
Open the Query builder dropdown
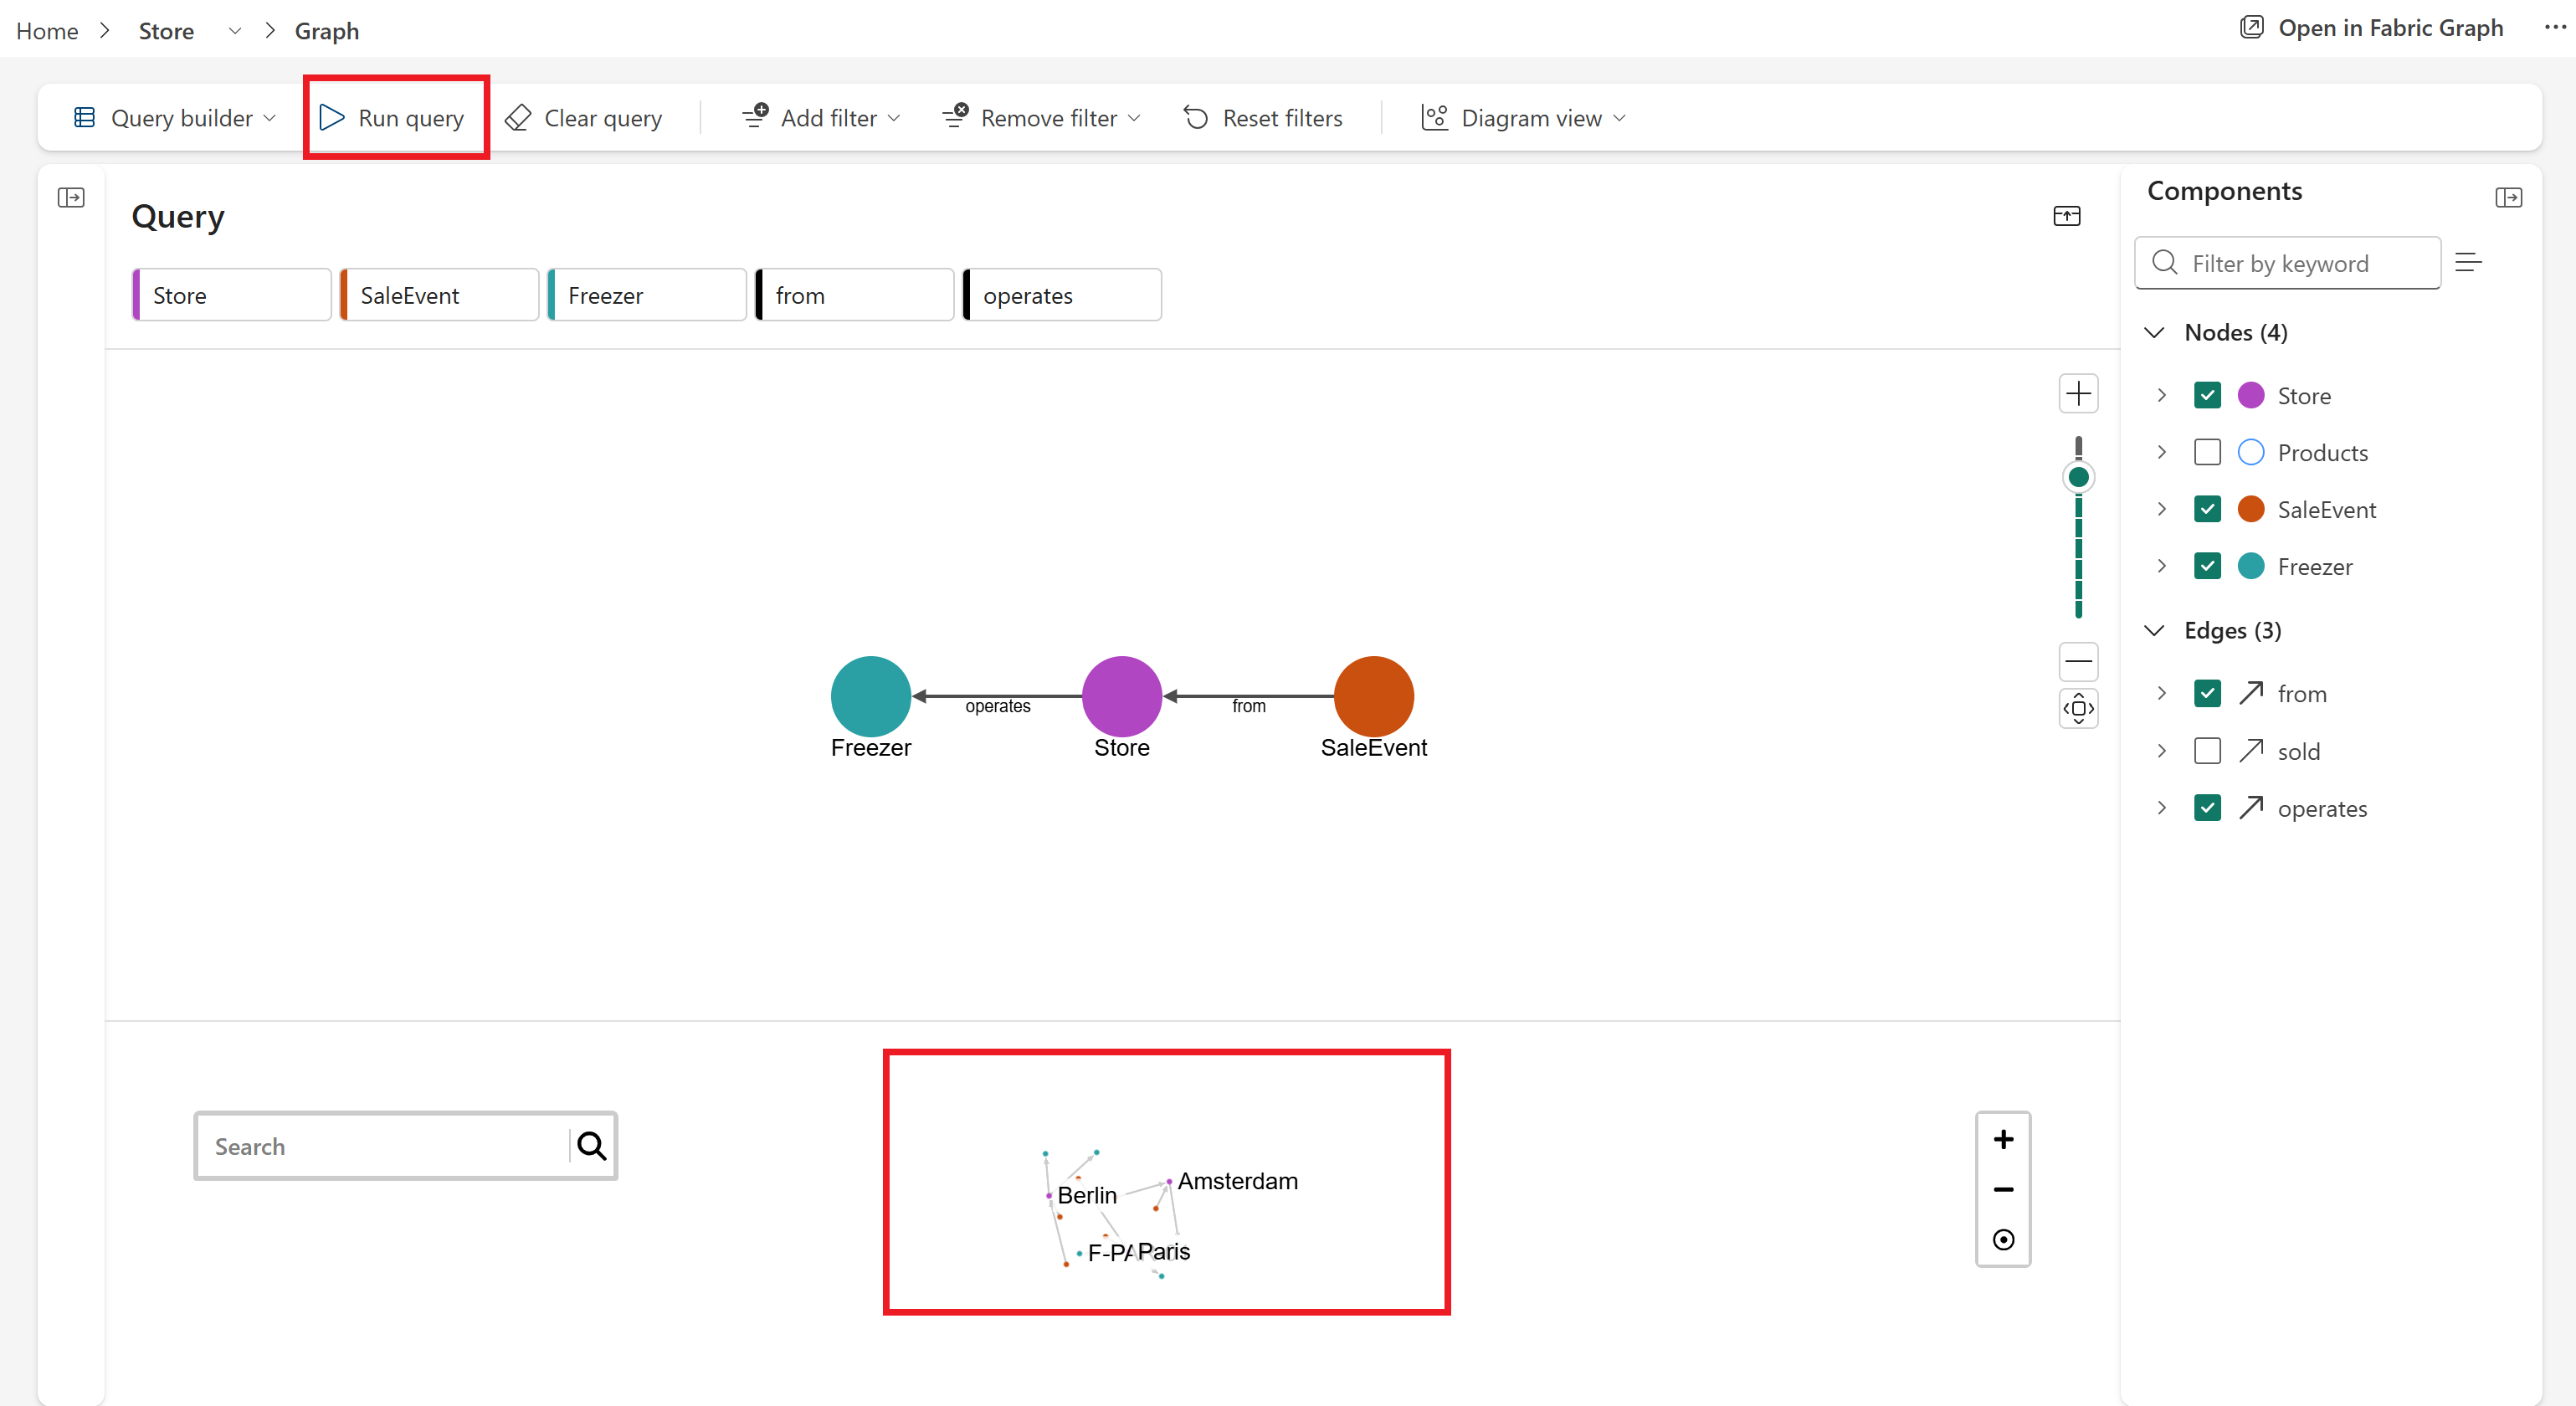coord(269,118)
